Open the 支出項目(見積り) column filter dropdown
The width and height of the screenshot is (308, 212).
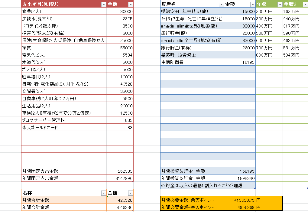[x=104, y=4]
